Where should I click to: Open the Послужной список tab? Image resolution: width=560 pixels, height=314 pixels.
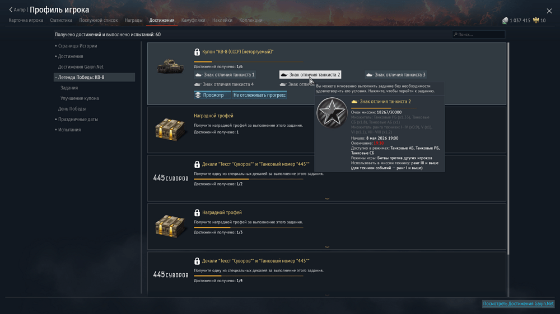(x=98, y=20)
